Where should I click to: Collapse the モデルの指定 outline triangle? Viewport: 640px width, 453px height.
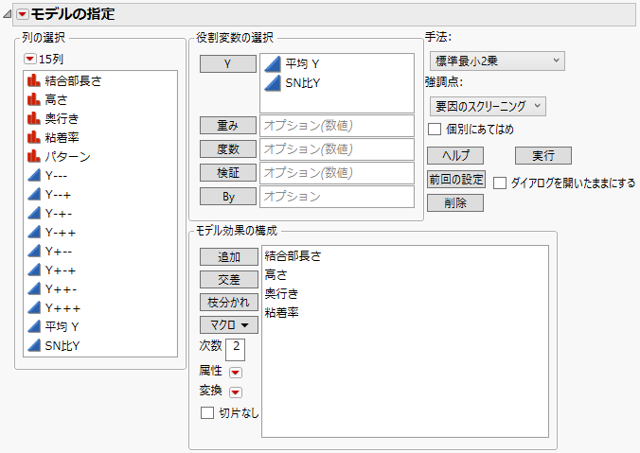(x=7, y=15)
